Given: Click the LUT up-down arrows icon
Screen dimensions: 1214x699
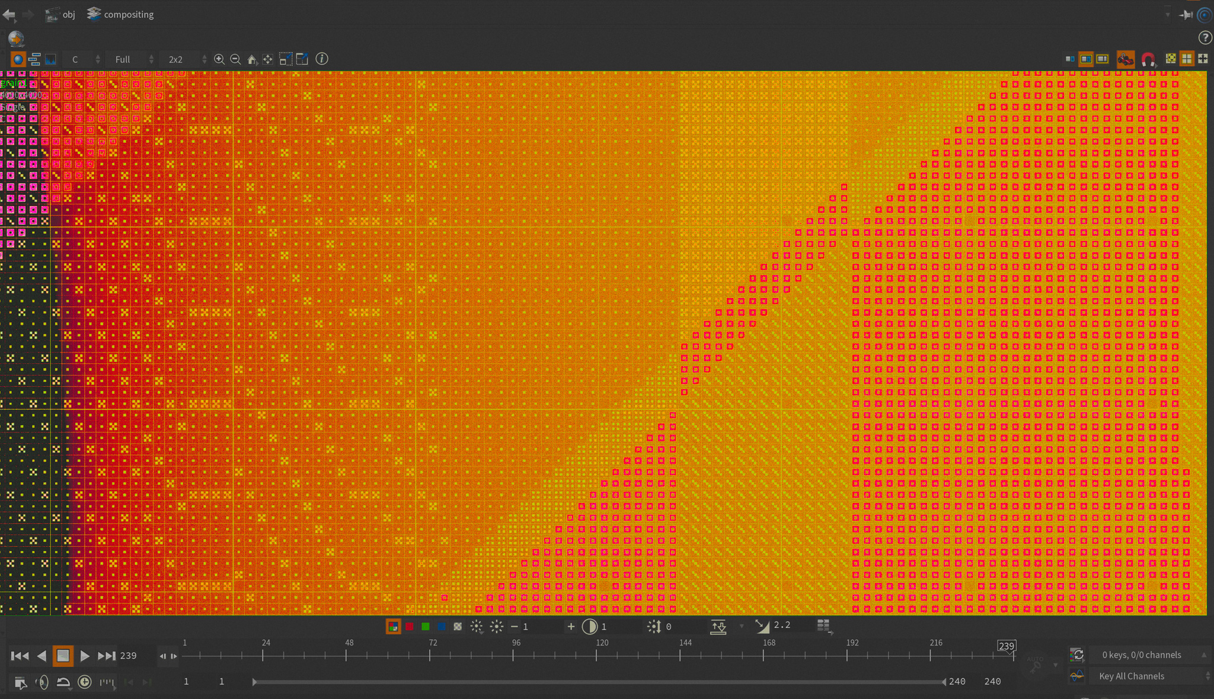Looking at the screenshot, I should click(x=718, y=627).
